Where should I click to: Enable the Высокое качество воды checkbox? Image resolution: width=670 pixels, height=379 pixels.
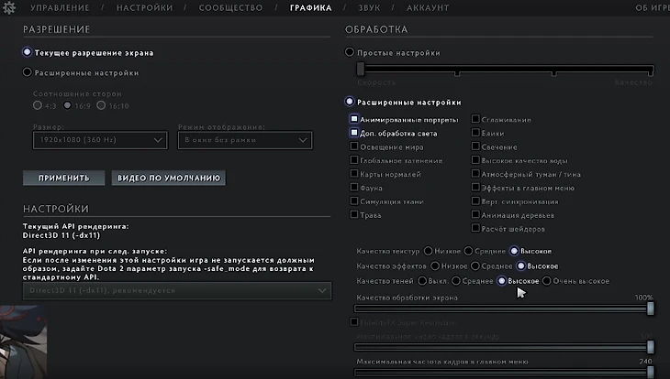475,160
